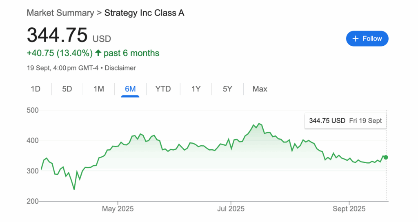Image resolution: width=418 pixels, height=222 pixels.
Task: Switch chart to 1Y range
Action: click(x=196, y=89)
